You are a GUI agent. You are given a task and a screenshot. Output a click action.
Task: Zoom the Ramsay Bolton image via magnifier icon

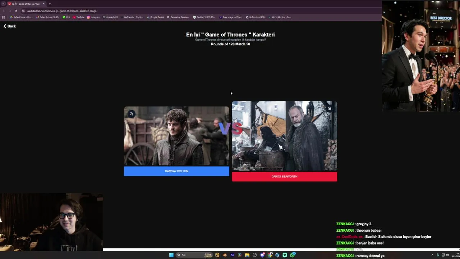tap(132, 114)
